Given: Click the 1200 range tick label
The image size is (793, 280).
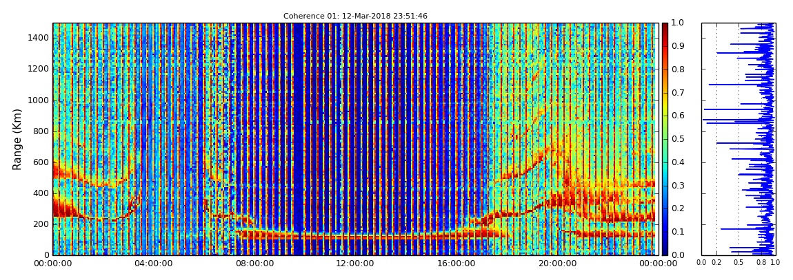Looking at the screenshot, I should (x=40, y=69).
